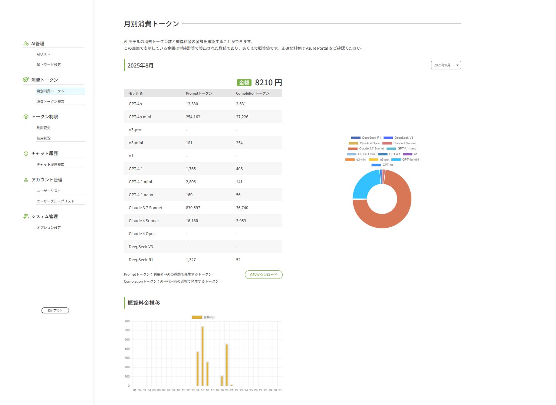Toggle the o1 legend entry
Screen dimensions: 556x405
click(x=410, y=154)
